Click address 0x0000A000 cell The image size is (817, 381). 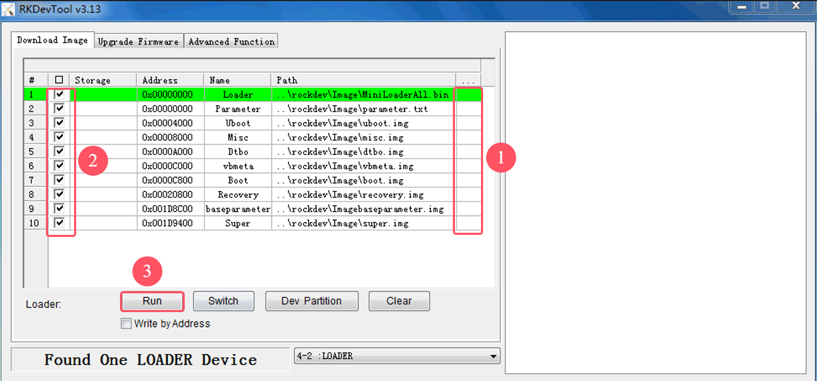click(170, 151)
